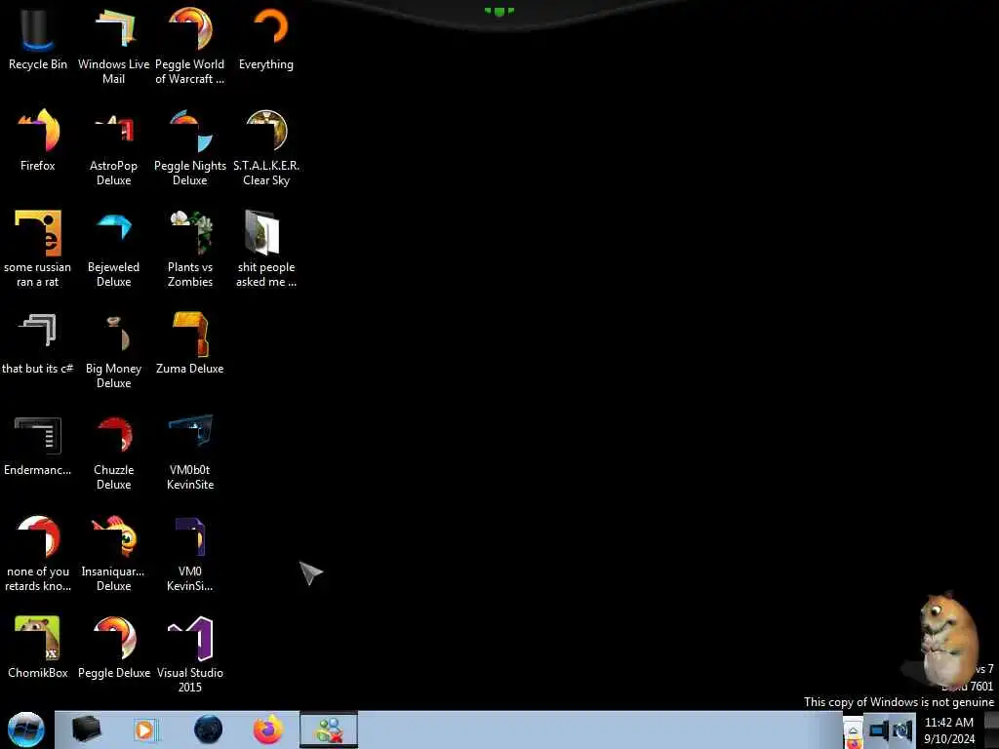Open the black box taskbar icon
The image size is (999, 749).
coord(87,729)
